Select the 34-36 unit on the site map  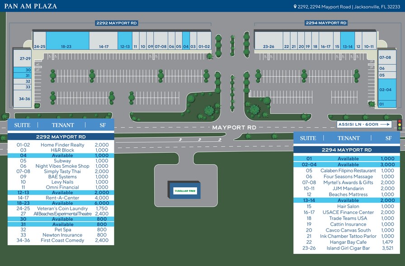(x=23, y=99)
